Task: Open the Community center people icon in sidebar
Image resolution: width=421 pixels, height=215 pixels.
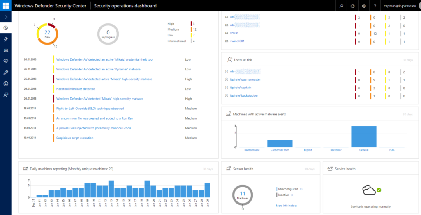Action: point(6,95)
